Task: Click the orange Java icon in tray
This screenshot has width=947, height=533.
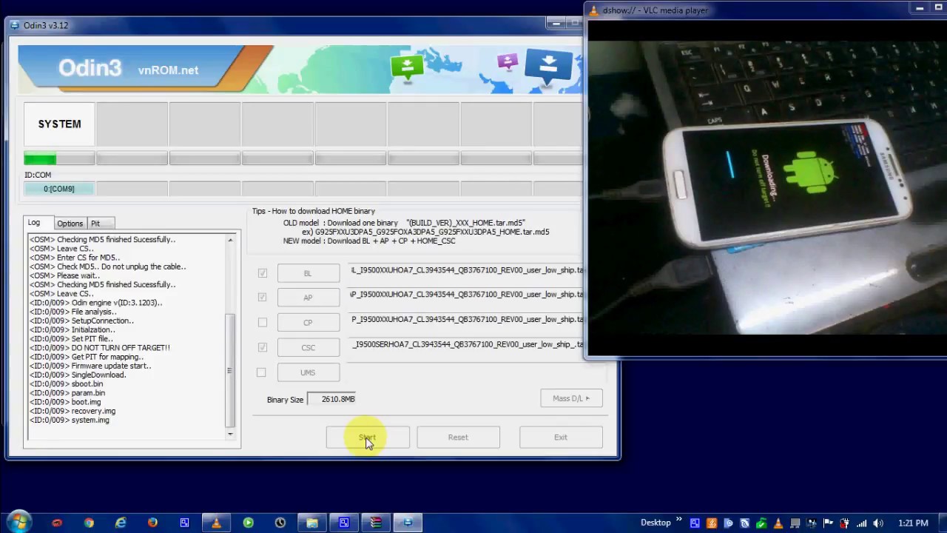Action: click(712, 523)
